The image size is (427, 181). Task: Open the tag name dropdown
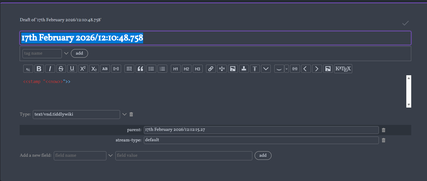click(66, 53)
